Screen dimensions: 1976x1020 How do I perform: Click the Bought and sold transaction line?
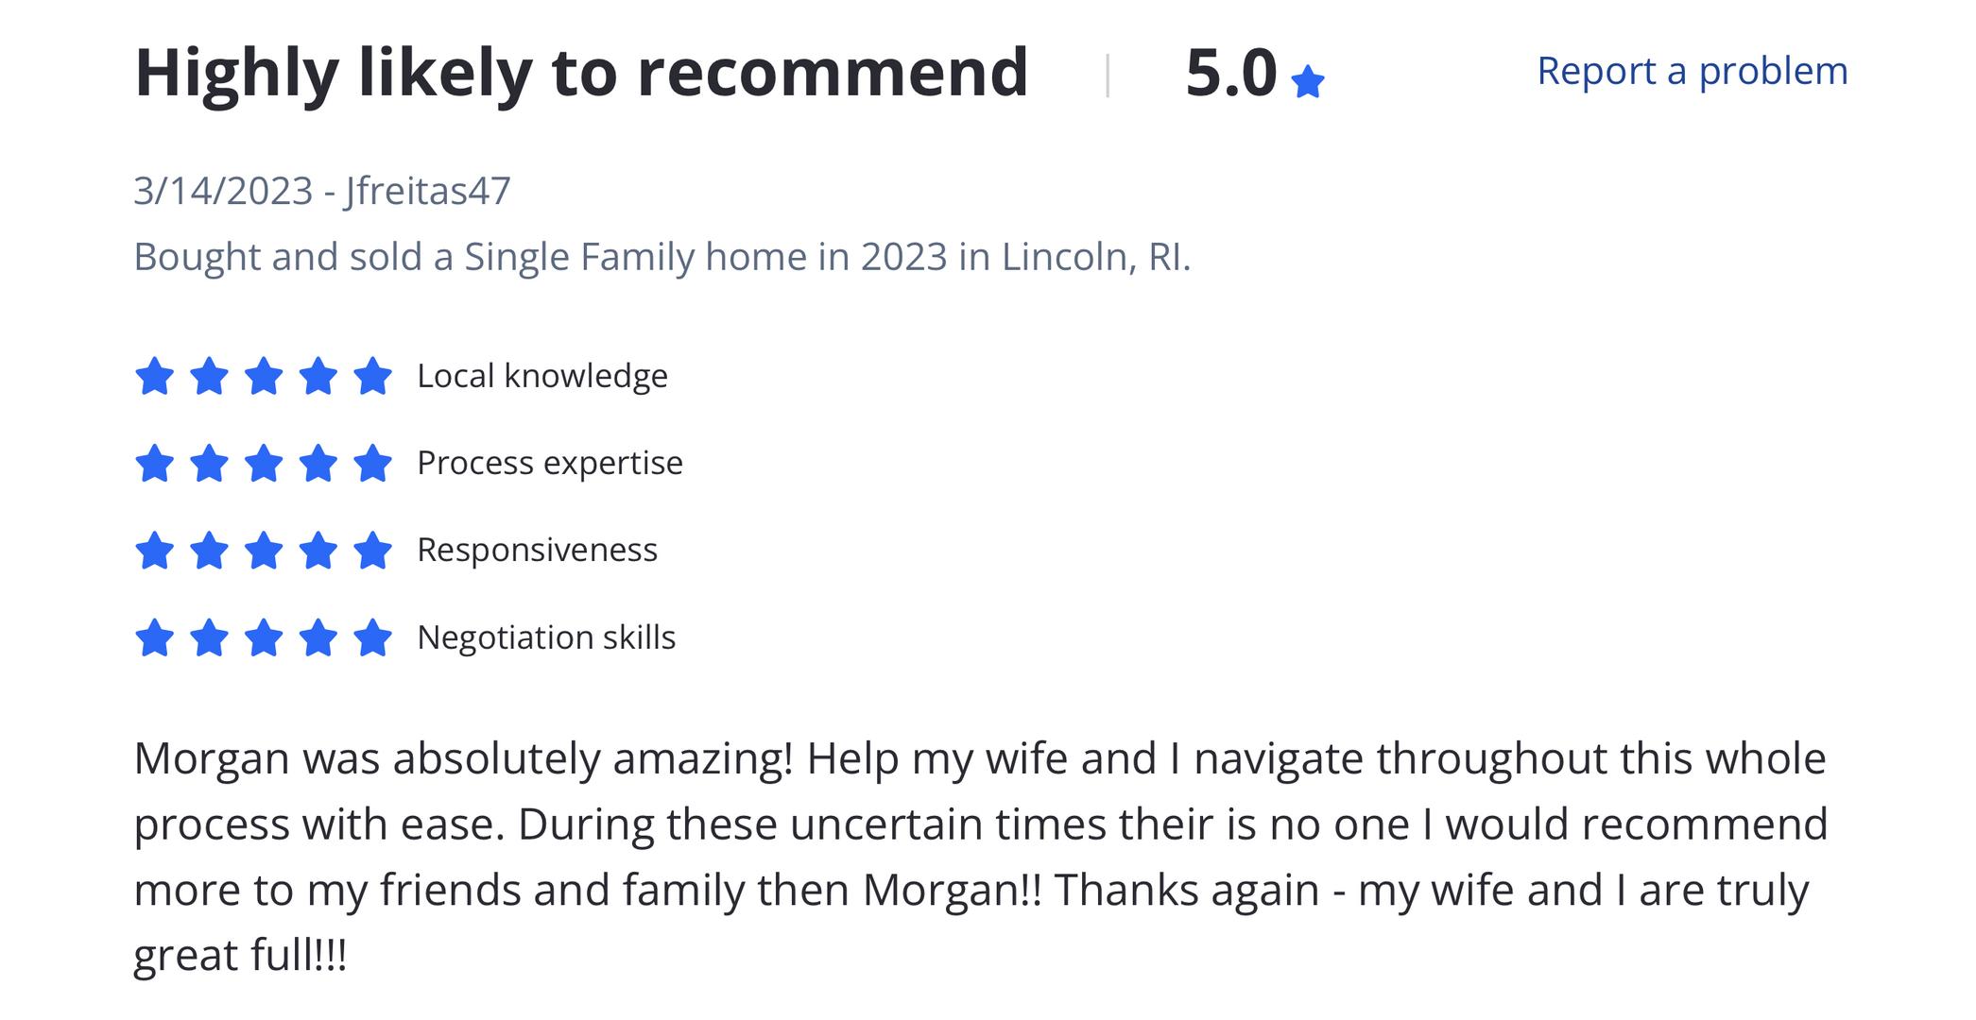pyautogui.click(x=662, y=257)
